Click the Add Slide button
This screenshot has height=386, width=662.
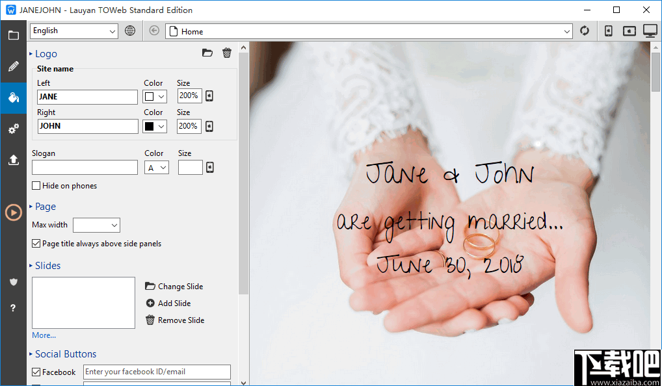(x=168, y=303)
